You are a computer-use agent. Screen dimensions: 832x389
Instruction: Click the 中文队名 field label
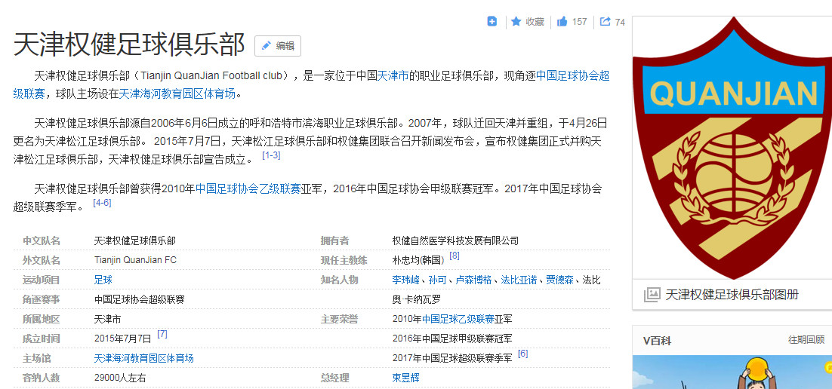click(x=42, y=240)
